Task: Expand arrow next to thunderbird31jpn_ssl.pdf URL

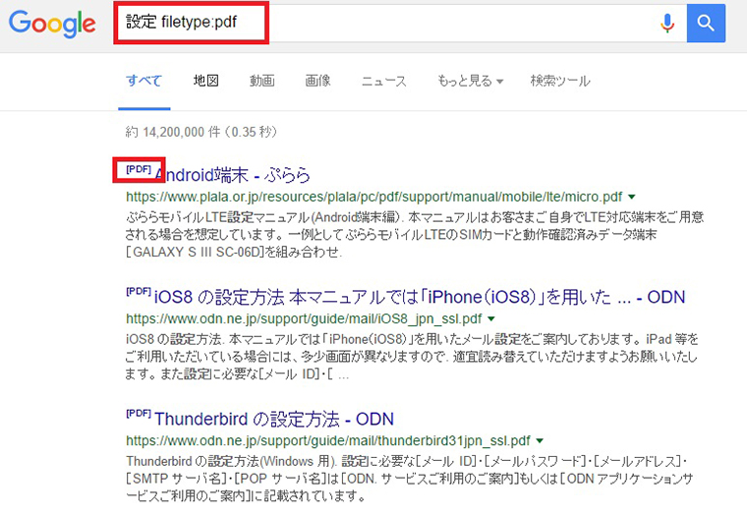Action: click(x=540, y=440)
